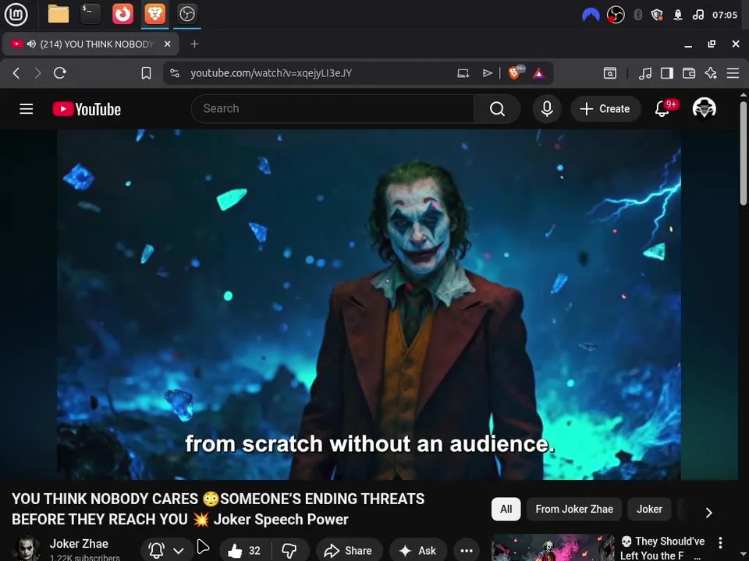Open Brave Rewards triangle icon

pos(539,73)
